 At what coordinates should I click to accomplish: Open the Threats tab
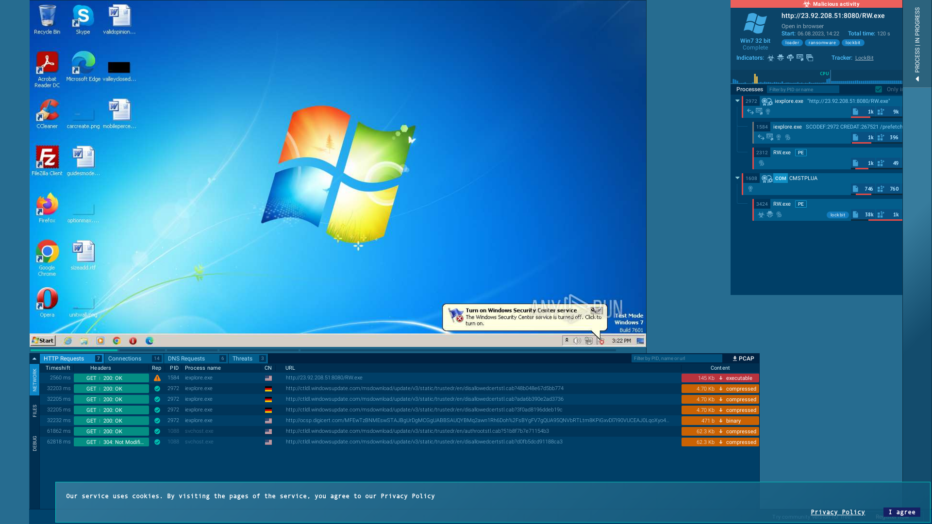[x=248, y=359]
